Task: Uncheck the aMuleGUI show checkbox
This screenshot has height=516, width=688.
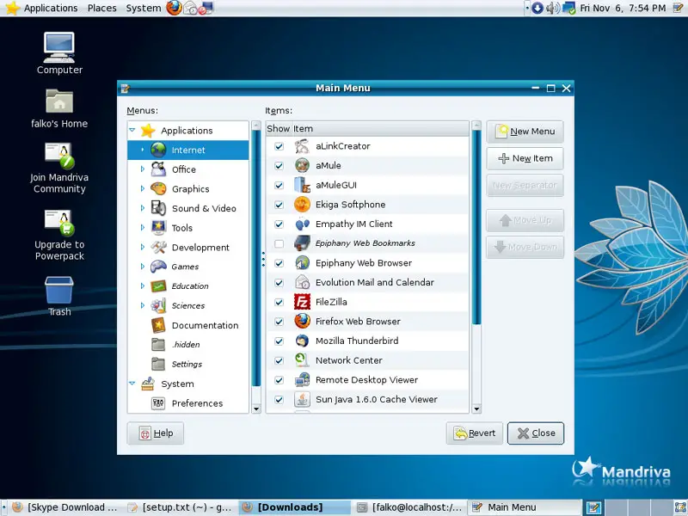Action: click(279, 185)
